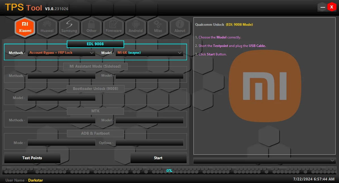The image size is (339, 183).
Task: Select the ADB & Fastboot header
Action: (x=95, y=134)
